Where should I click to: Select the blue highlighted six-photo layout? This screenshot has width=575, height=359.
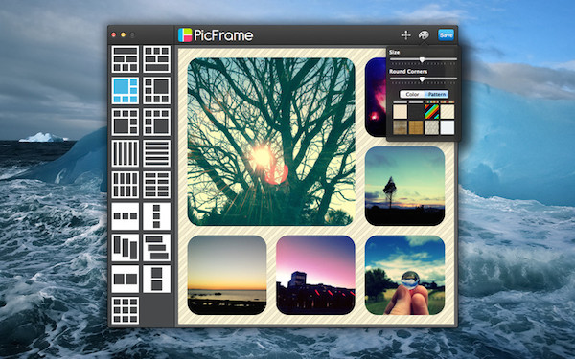(125, 91)
